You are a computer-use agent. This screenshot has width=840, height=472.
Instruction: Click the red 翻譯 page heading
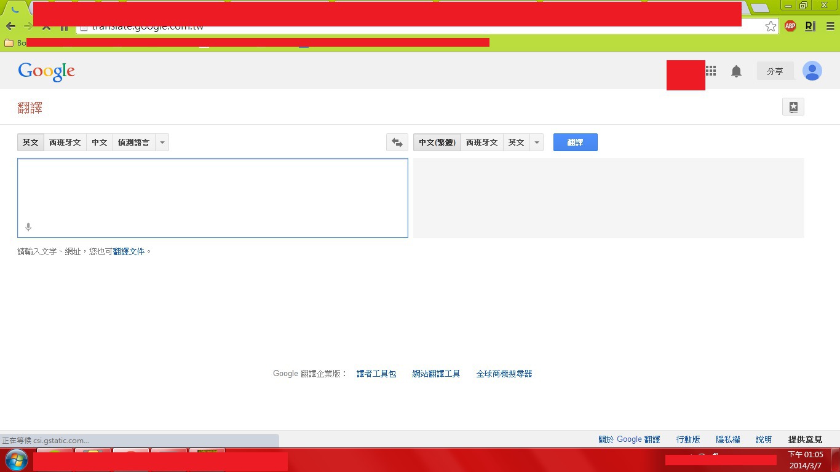(x=30, y=108)
